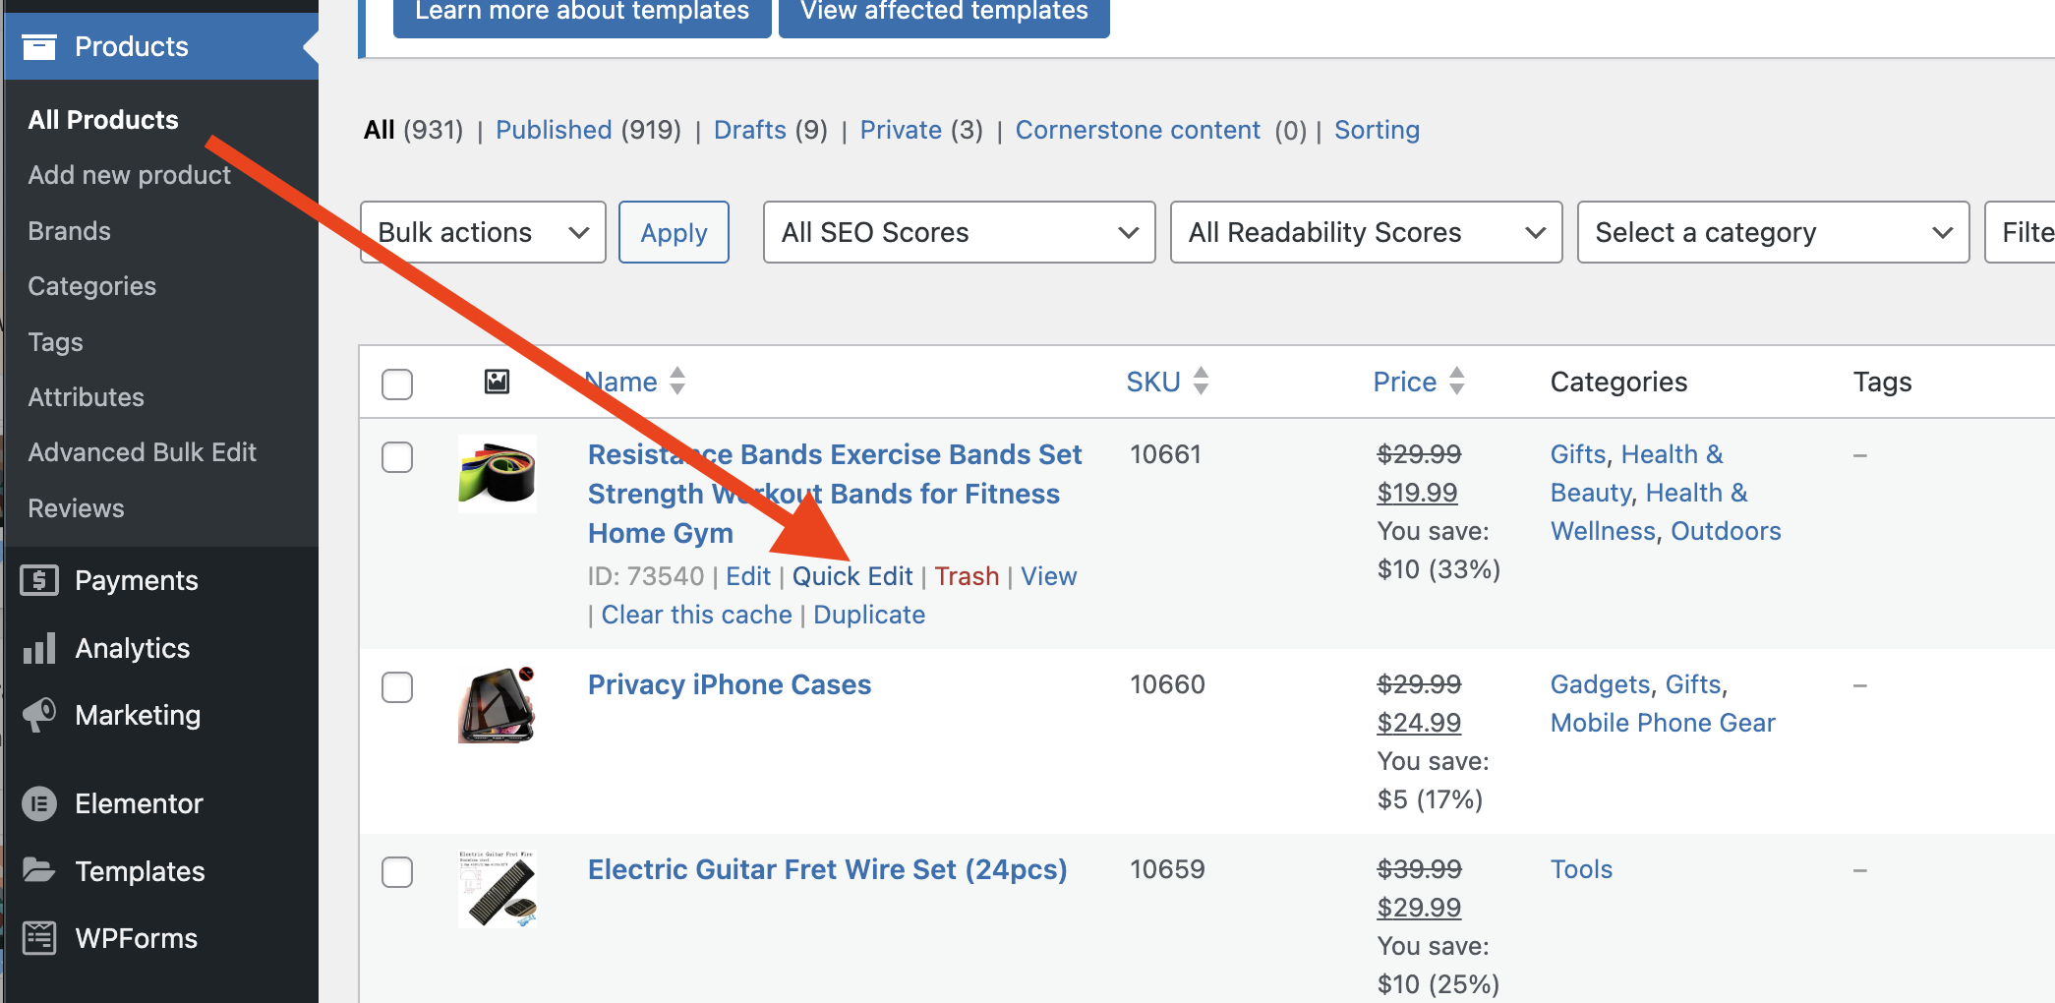Click the Resistance Bands product thumbnail
Viewport: 2055px width, 1003px height.
pyautogui.click(x=497, y=474)
